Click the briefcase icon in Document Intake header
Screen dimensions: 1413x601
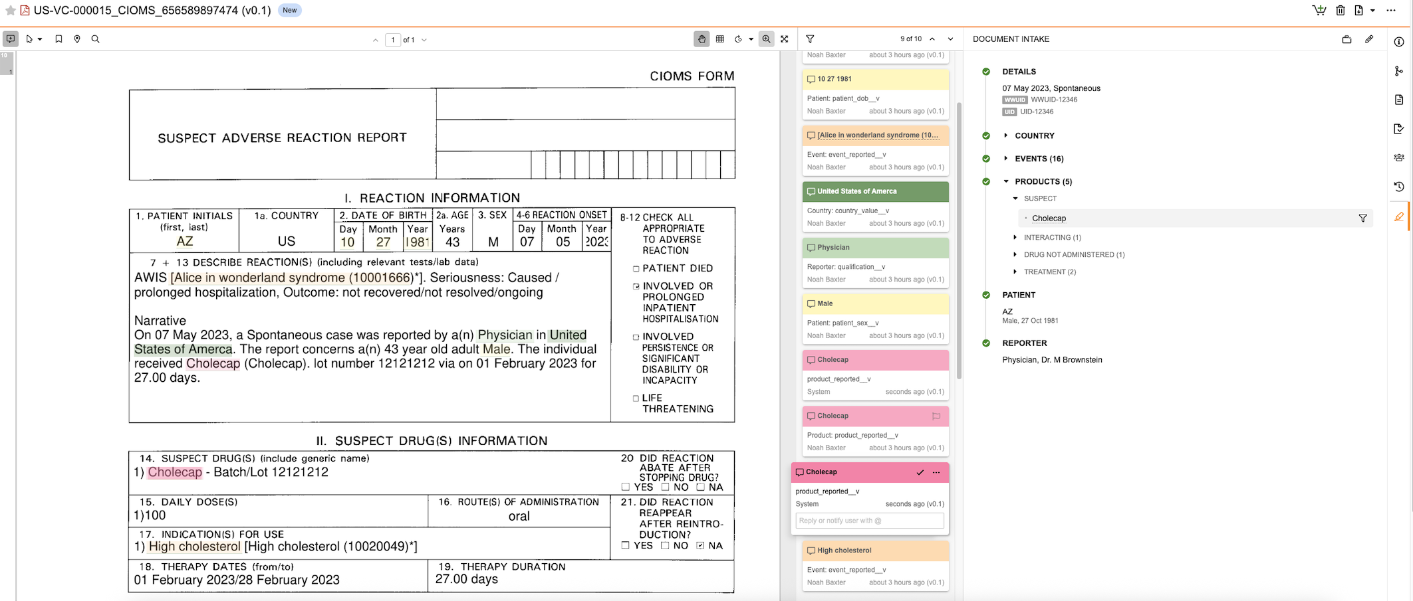pos(1347,39)
